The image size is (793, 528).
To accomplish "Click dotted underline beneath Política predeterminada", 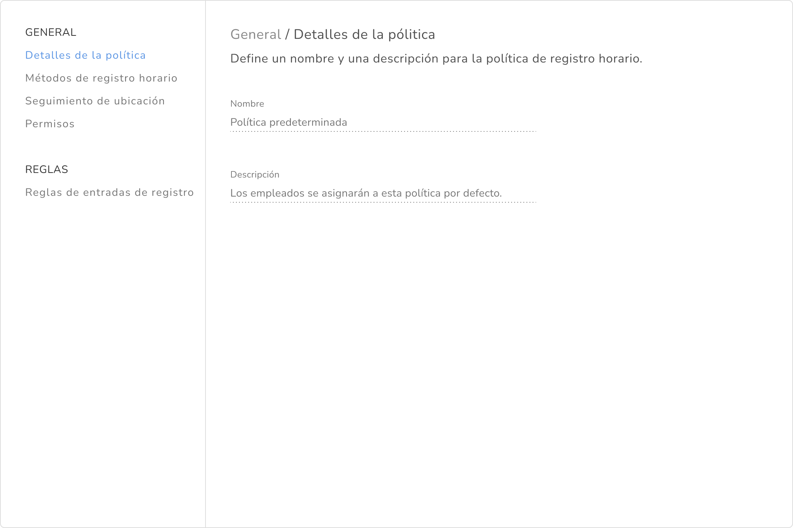I will coord(383,131).
